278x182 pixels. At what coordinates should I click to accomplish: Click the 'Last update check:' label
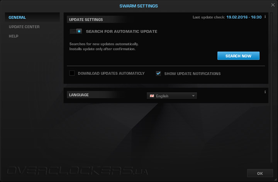click(x=208, y=17)
